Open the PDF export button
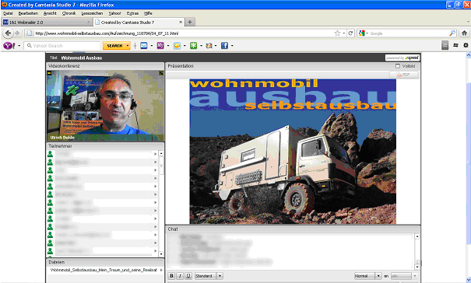The image size is (471, 283). (x=404, y=75)
